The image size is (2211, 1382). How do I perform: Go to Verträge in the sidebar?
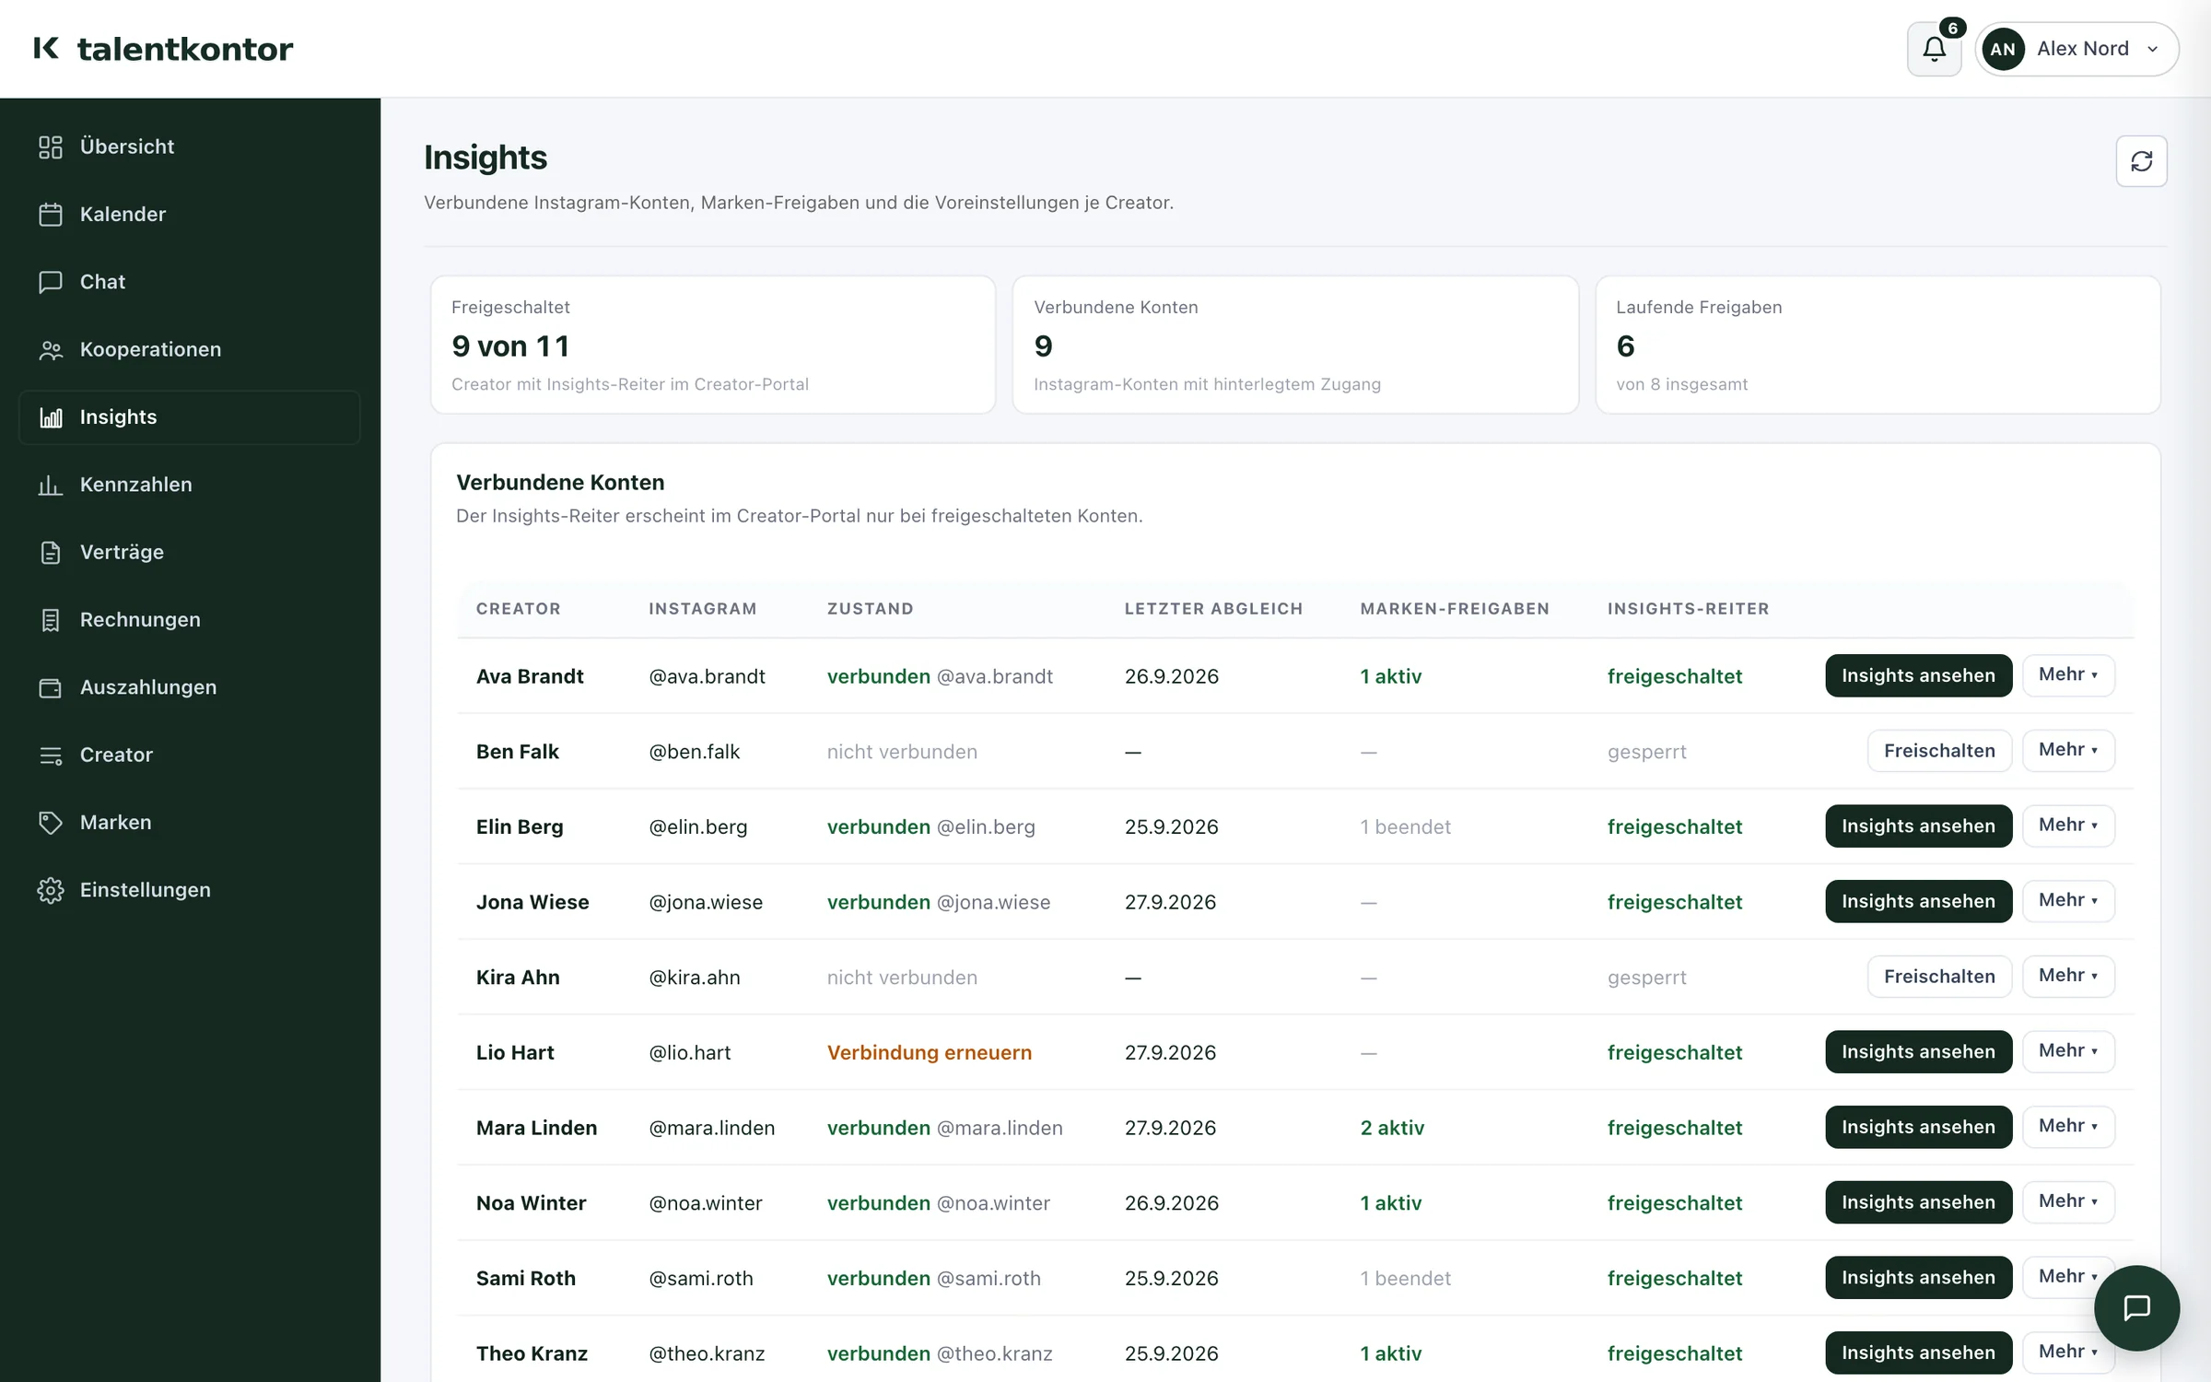click(x=189, y=552)
